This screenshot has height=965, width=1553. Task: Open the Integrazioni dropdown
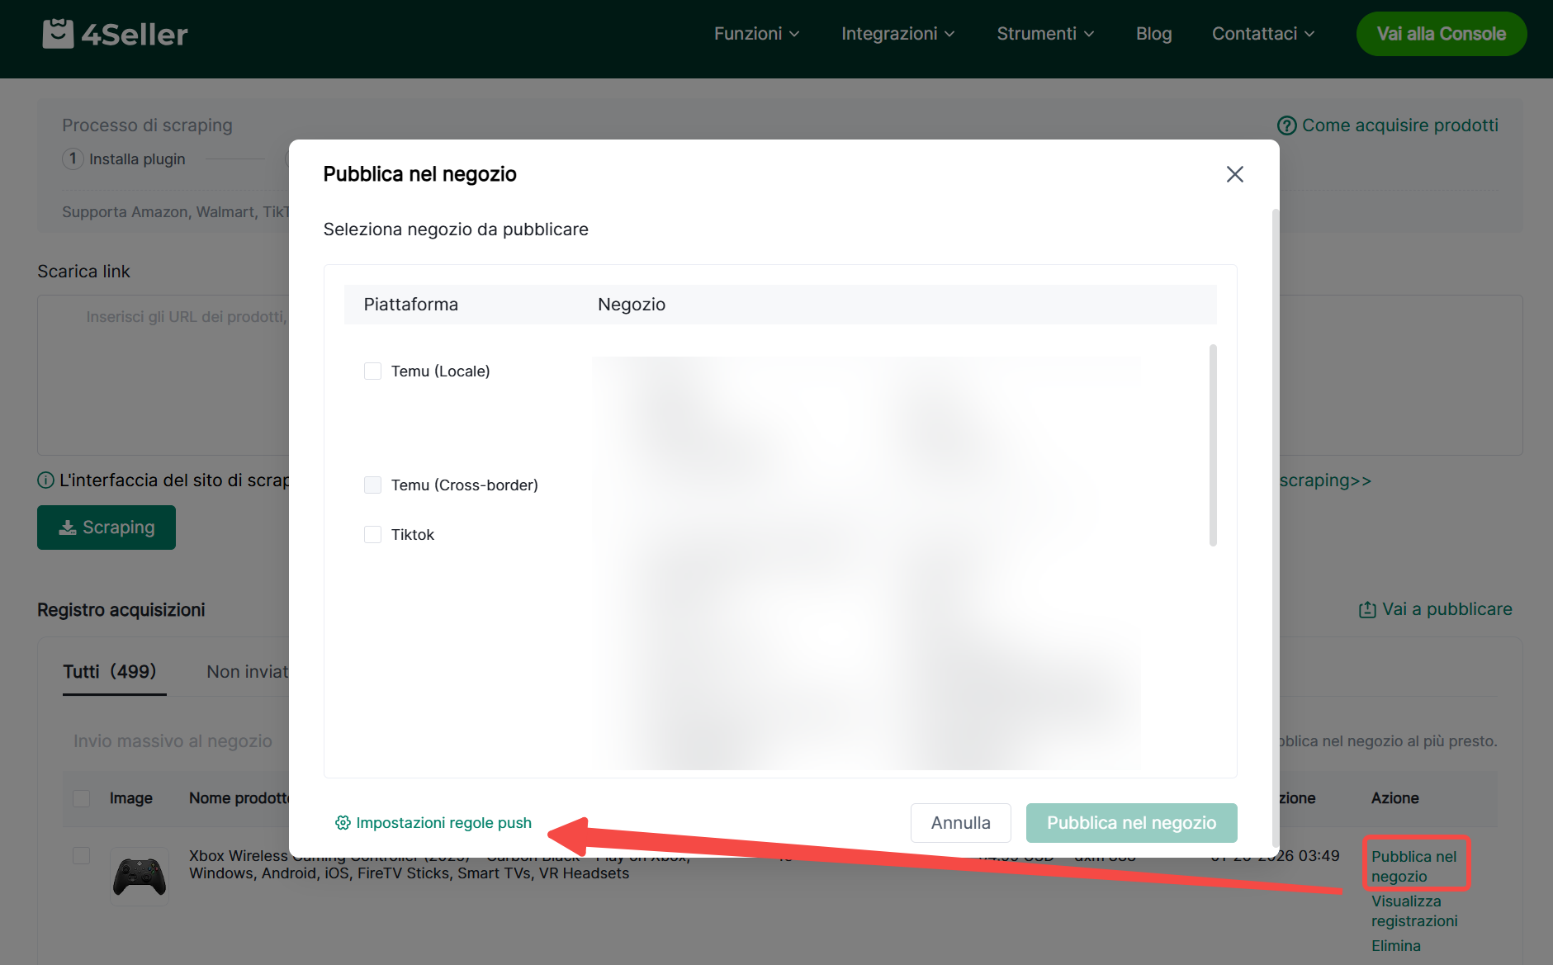[897, 34]
